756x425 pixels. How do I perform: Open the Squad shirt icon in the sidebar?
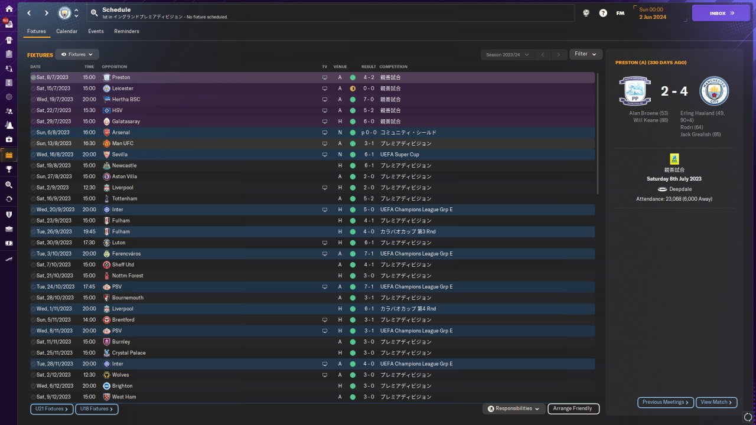tap(9, 40)
